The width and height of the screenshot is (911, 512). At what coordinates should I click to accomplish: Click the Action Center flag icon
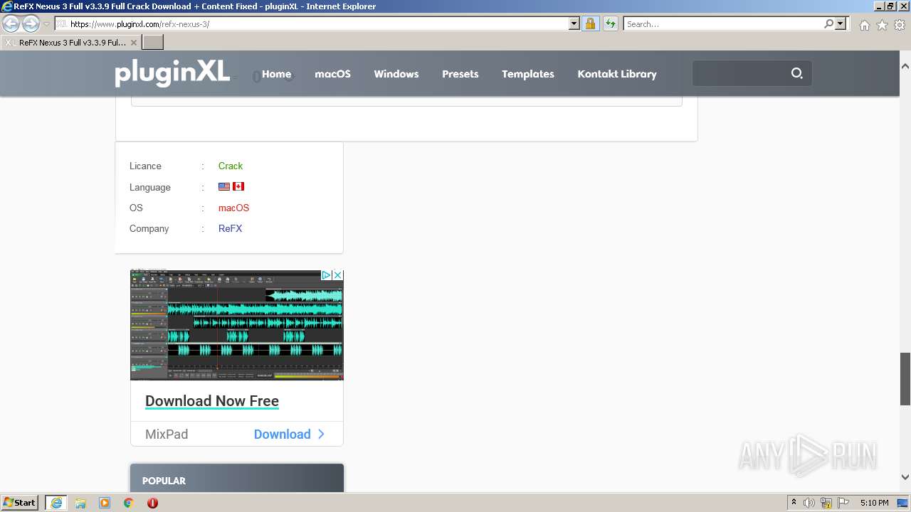pos(843,503)
